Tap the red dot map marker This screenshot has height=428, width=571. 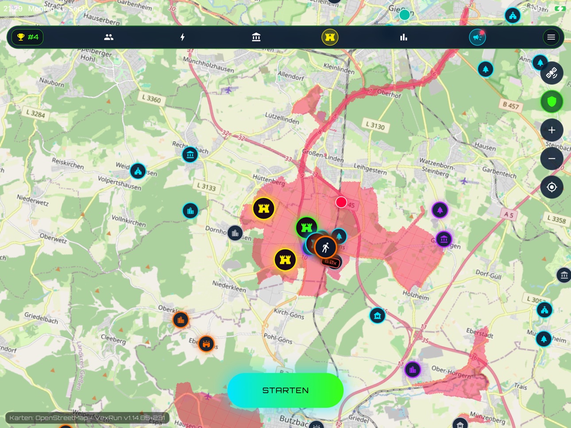(341, 202)
